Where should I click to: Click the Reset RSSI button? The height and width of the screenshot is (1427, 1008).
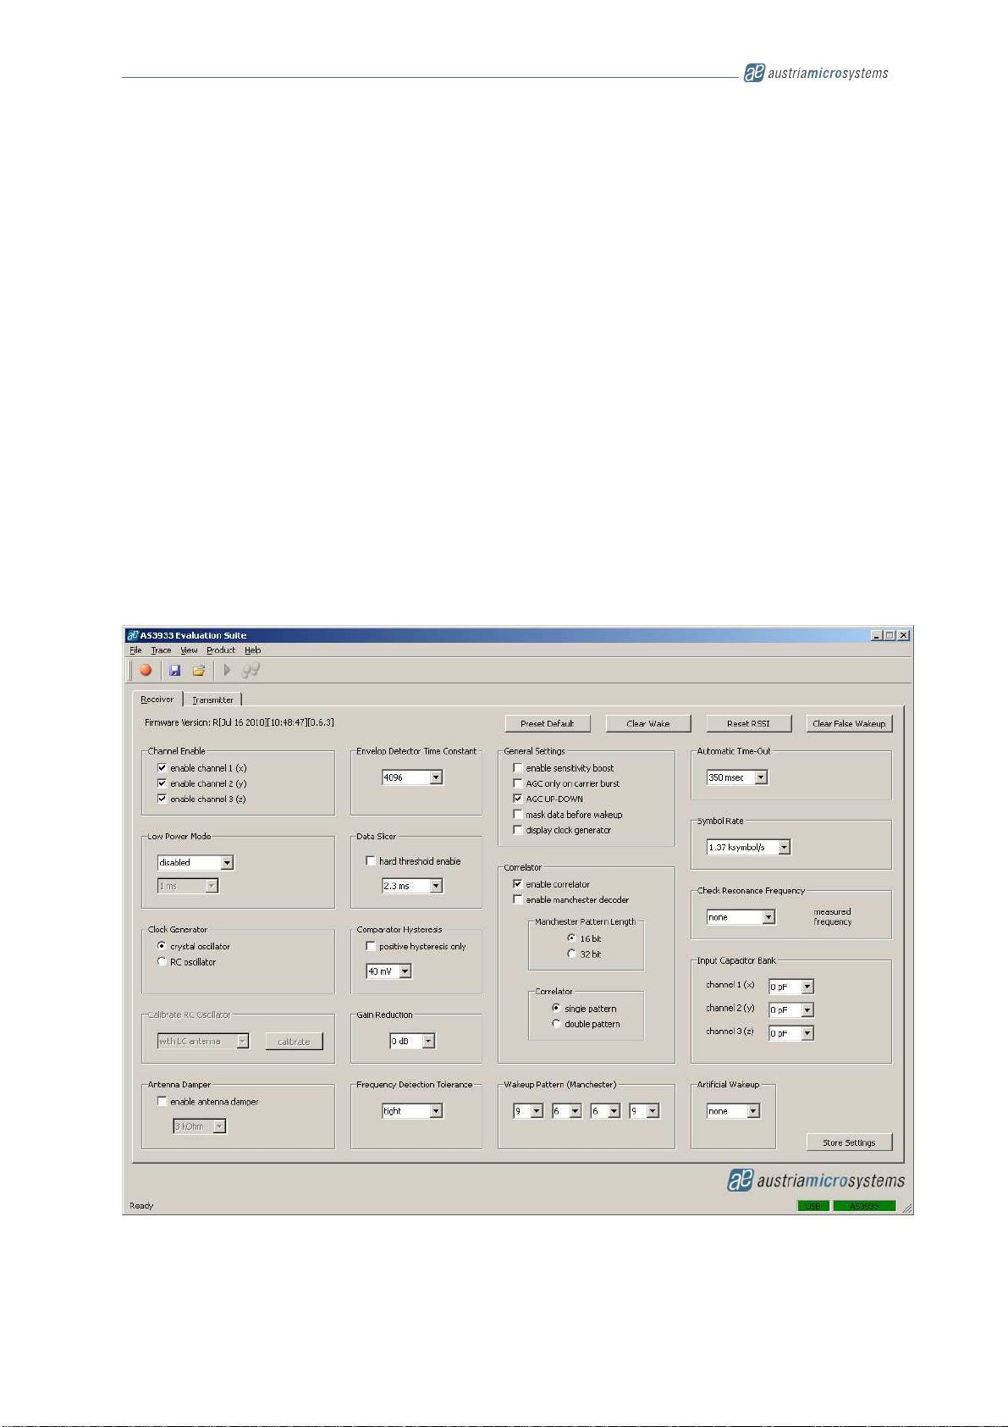[749, 723]
